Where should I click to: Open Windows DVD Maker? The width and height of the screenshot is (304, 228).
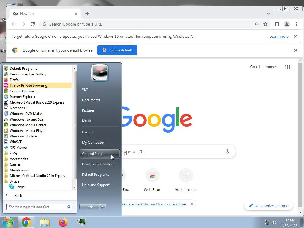37,114
